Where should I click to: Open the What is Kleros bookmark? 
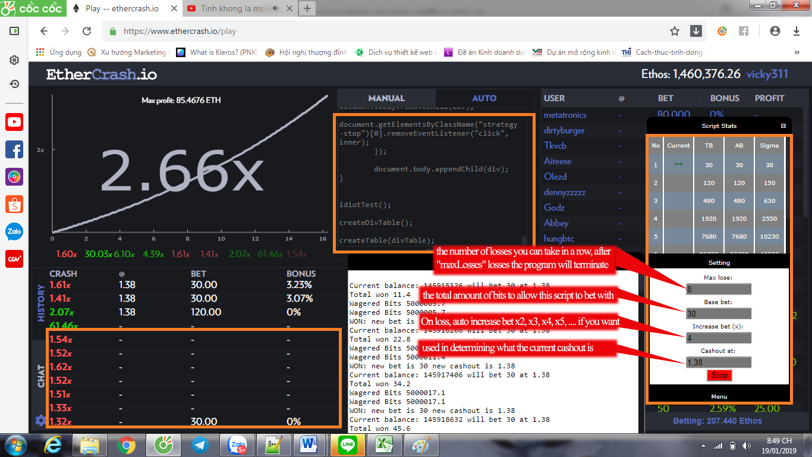[x=217, y=52]
